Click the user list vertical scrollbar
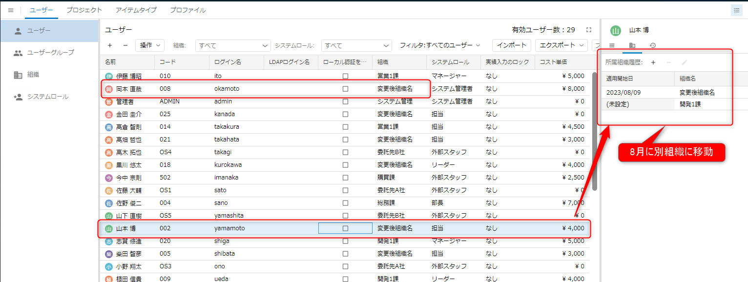This screenshot has width=748, height=282. (594, 132)
